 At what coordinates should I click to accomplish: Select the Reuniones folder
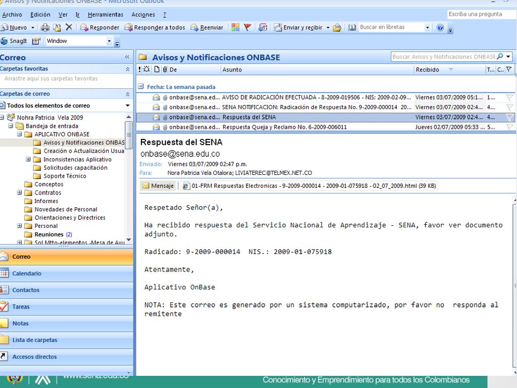tap(49, 234)
